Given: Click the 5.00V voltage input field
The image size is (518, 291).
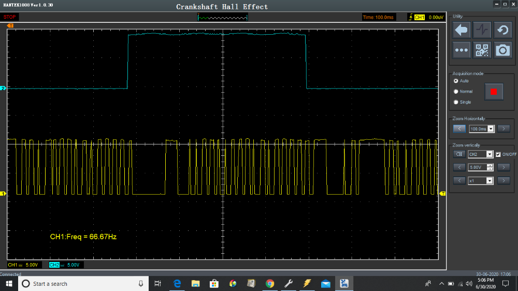Looking at the screenshot, I should coord(478,167).
